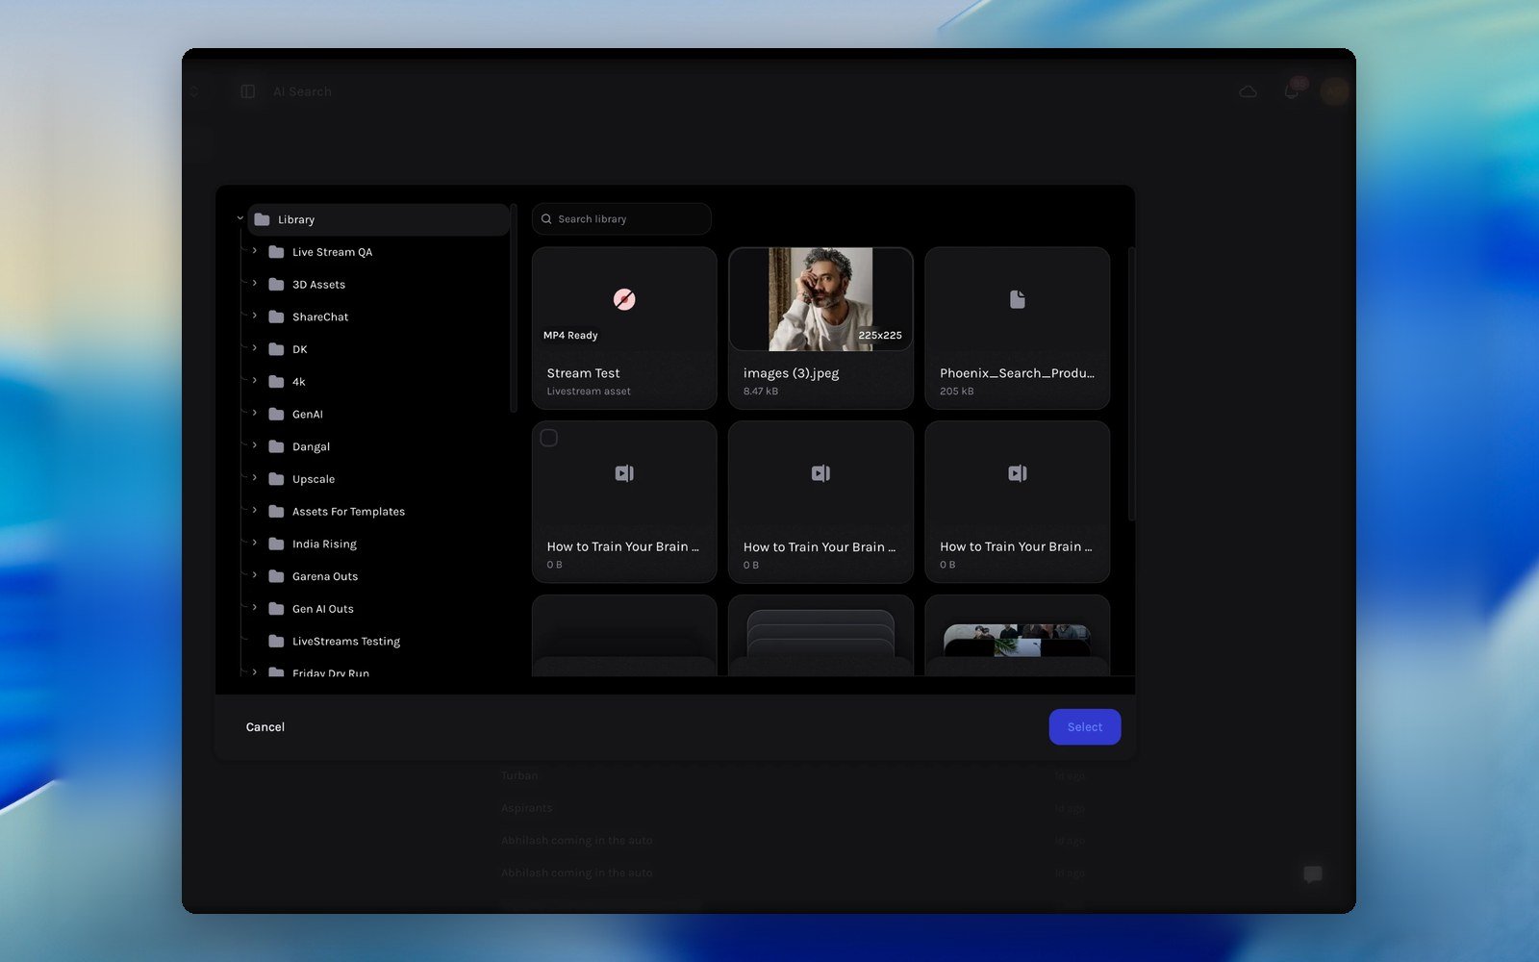This screenshot has height=962, width=1539.
Task: Click the AI Search label in the top bar
Action: tap(302, 91)
